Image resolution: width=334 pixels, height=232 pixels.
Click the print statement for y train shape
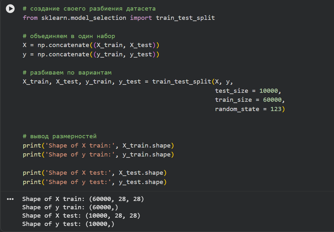click(98, 155)
